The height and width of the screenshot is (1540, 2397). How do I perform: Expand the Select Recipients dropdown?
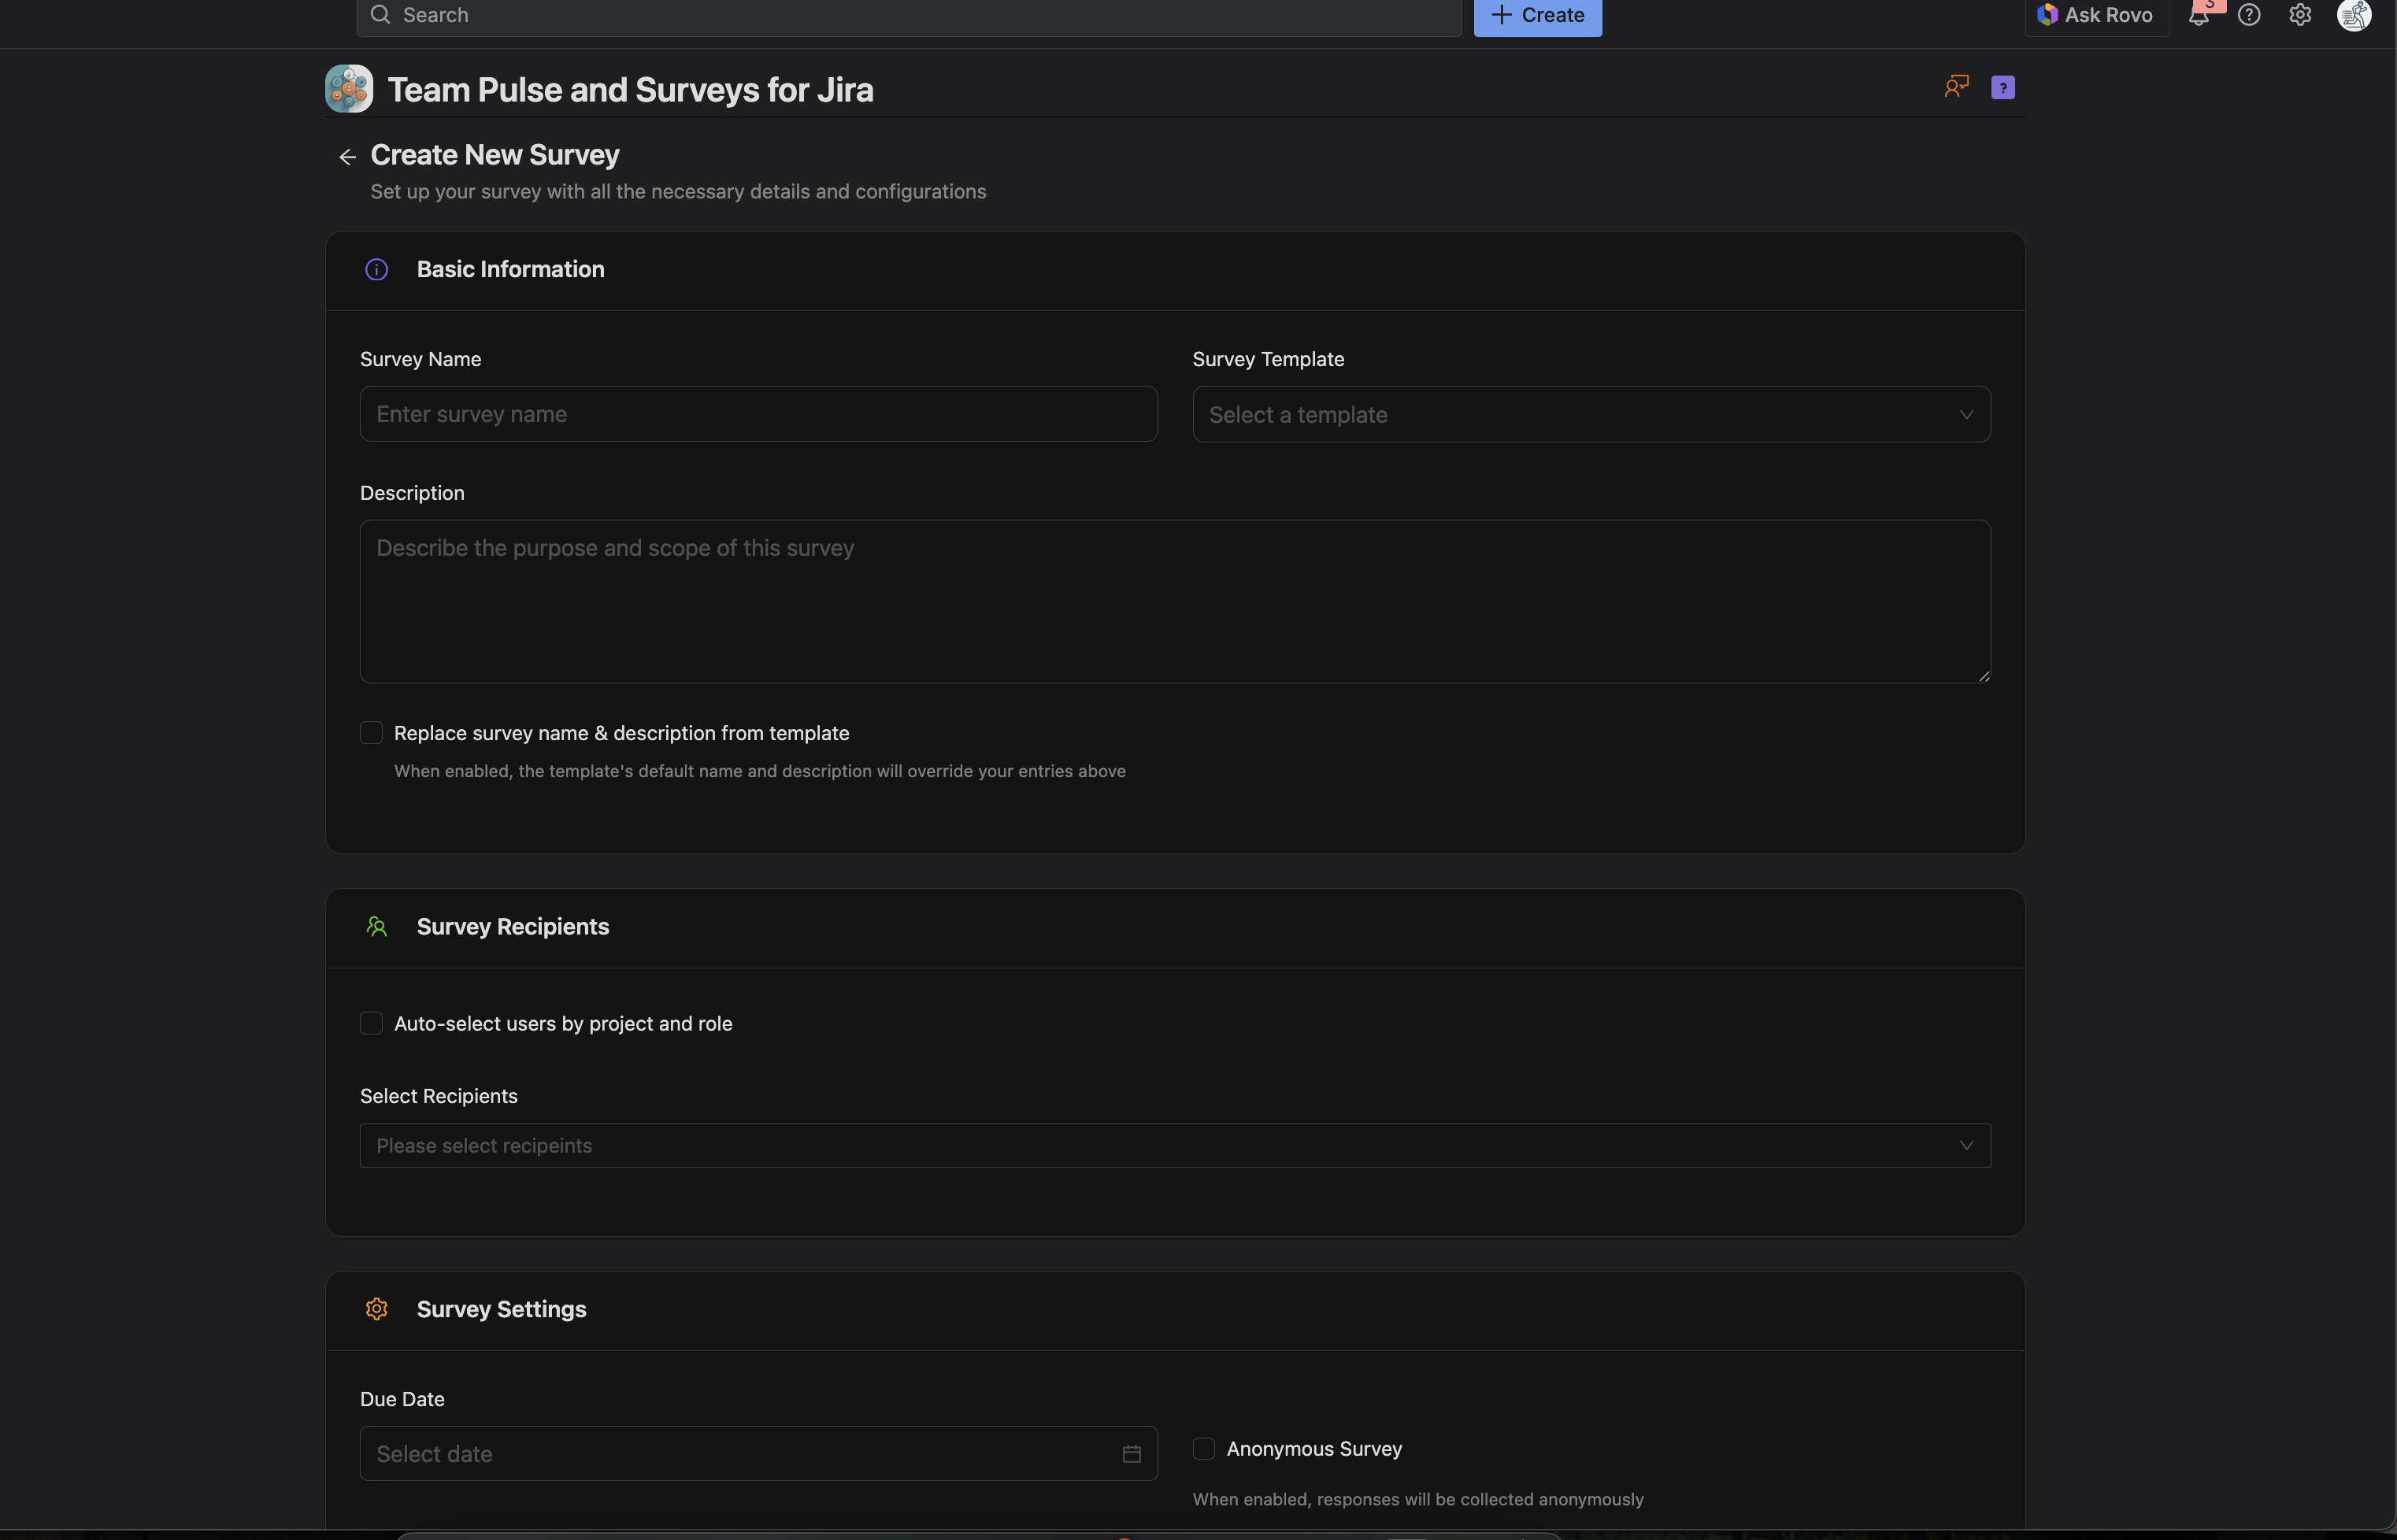point(1174,1146)
